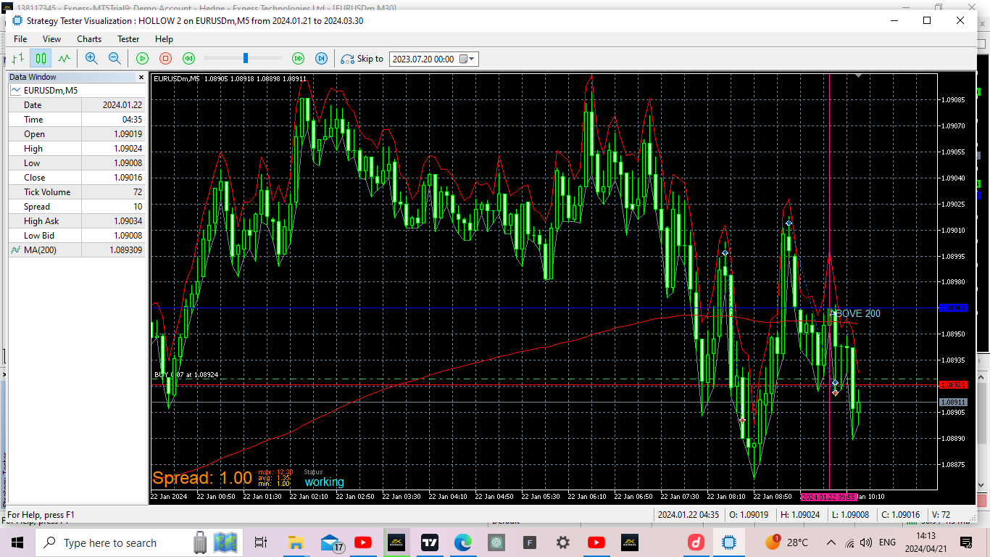990x557 pixels.
Task: Open the ChatGPT taskbar icon
Action: point(496,542)
